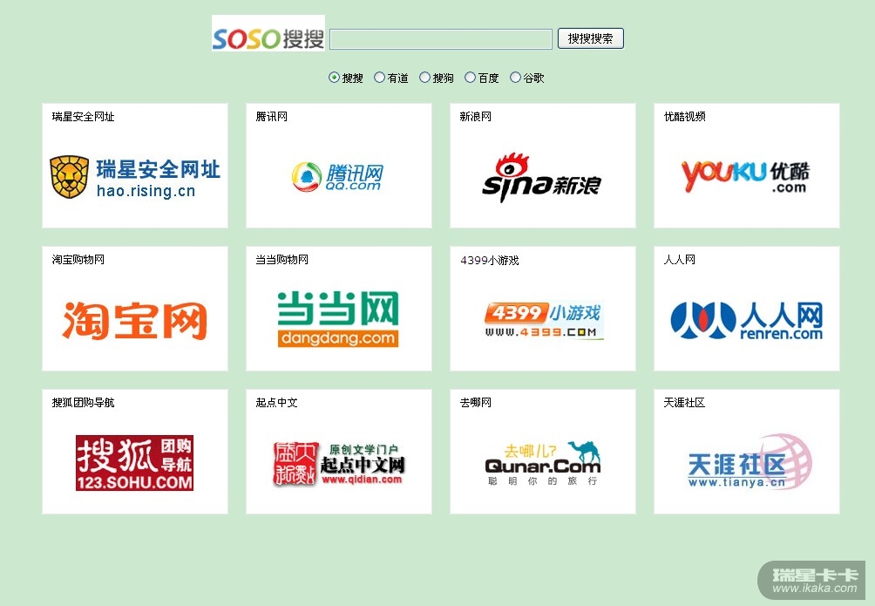Click the 去哪网 title text
Viewport: 875px width, 606px height.
tap(476, 403)
